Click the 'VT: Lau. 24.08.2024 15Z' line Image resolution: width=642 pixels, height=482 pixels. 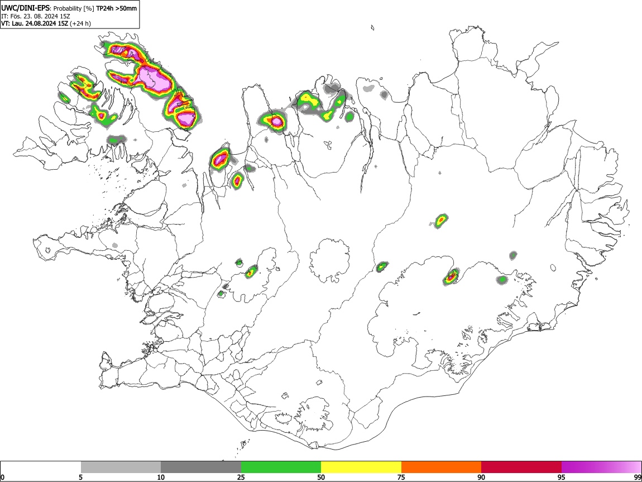(35, 23)
